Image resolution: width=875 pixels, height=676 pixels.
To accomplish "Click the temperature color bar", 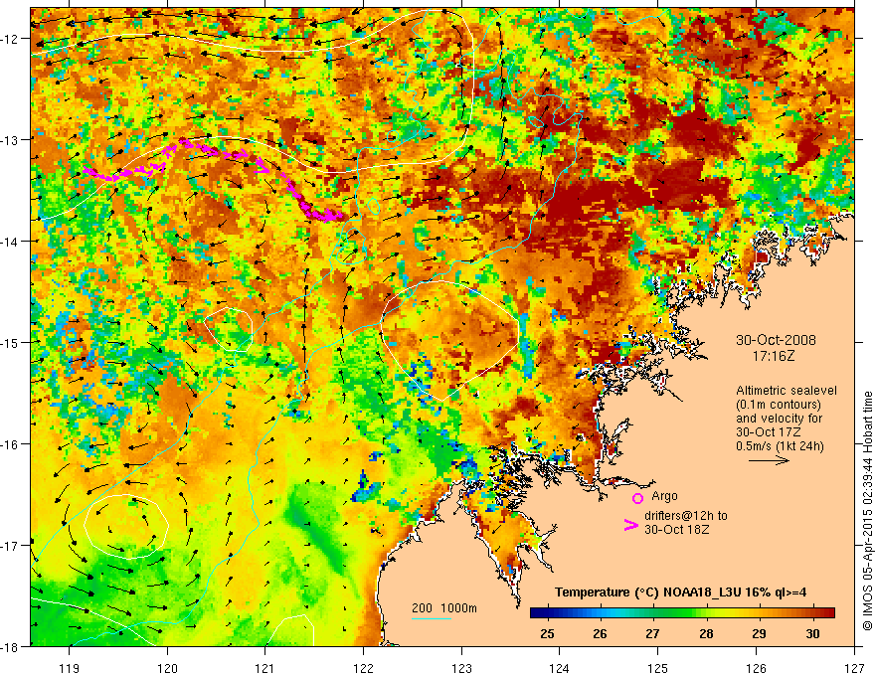I will tap(682, 613).
